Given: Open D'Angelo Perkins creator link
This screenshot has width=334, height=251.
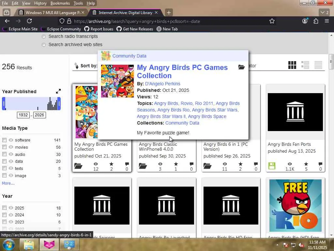Looking at the screenshot, I should click(x=162, y=84).
